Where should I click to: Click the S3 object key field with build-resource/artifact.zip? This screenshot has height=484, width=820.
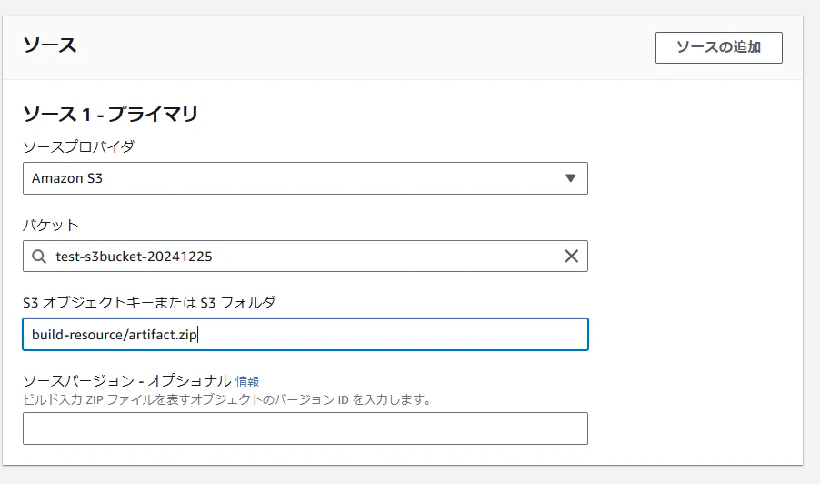(x=305, y=335)
